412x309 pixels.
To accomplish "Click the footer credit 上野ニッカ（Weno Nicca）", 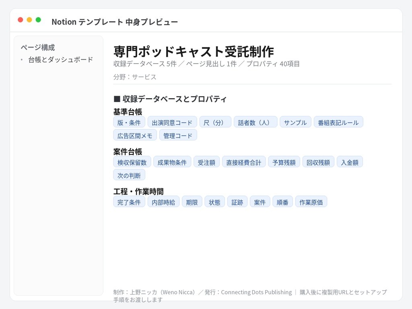I will [x=163, y=292].
